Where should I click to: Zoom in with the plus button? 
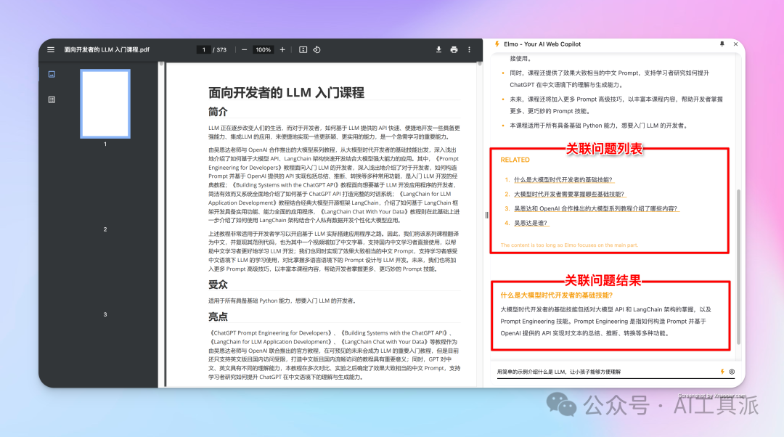282,49
